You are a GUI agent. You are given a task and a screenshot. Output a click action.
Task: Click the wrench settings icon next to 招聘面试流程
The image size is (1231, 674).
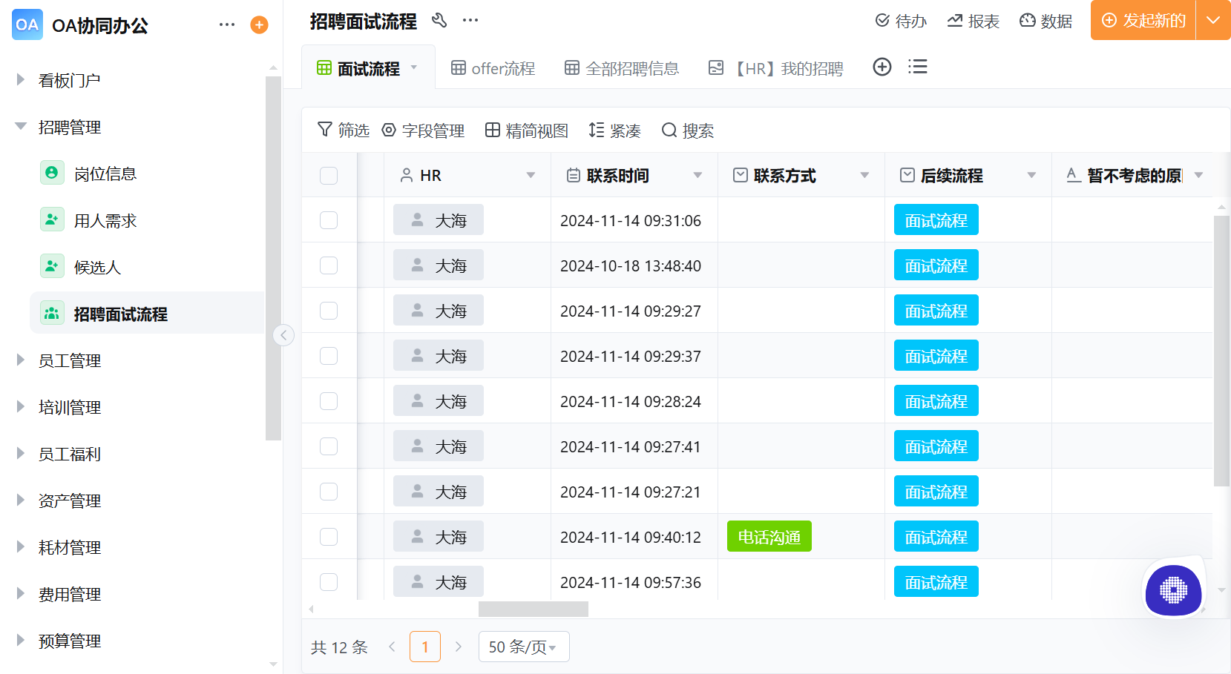point(439,22)
